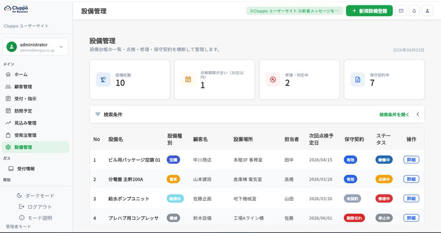
Task: Open 受付情報 under ガス
Action: [x=35, y=169]
